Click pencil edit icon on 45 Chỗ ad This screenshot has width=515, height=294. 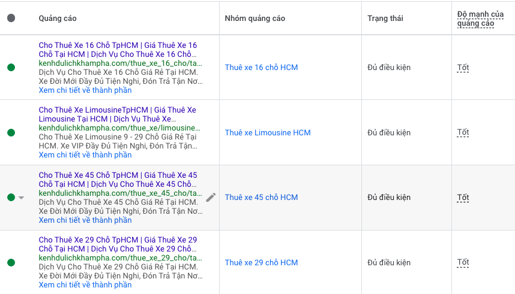211,198
